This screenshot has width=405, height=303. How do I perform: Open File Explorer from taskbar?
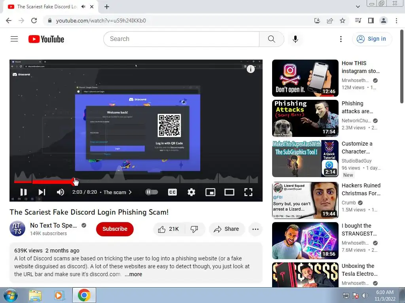tap(35, 295)
